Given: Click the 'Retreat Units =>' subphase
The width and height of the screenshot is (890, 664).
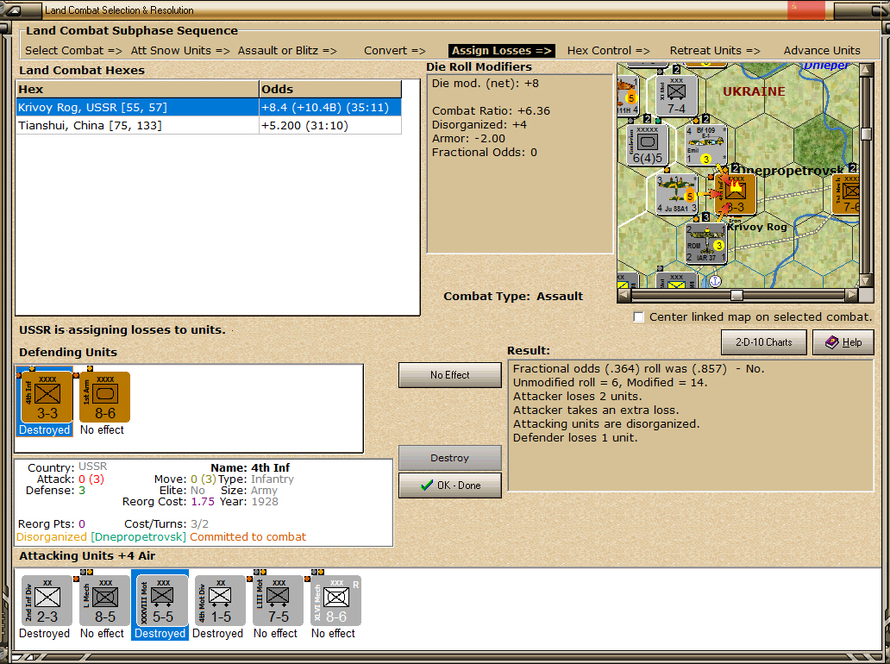Looking at the screenshot, I should click(x=715, y=51).
